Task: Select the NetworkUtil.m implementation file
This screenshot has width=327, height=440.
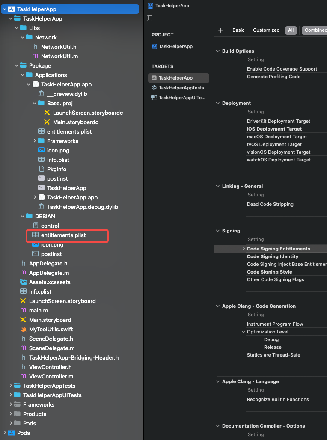Action: (x=56, y=56)
